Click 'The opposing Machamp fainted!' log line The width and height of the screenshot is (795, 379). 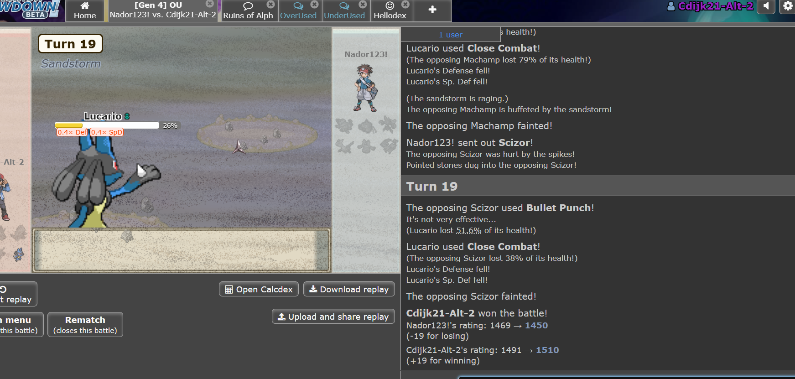coord(479,126)
